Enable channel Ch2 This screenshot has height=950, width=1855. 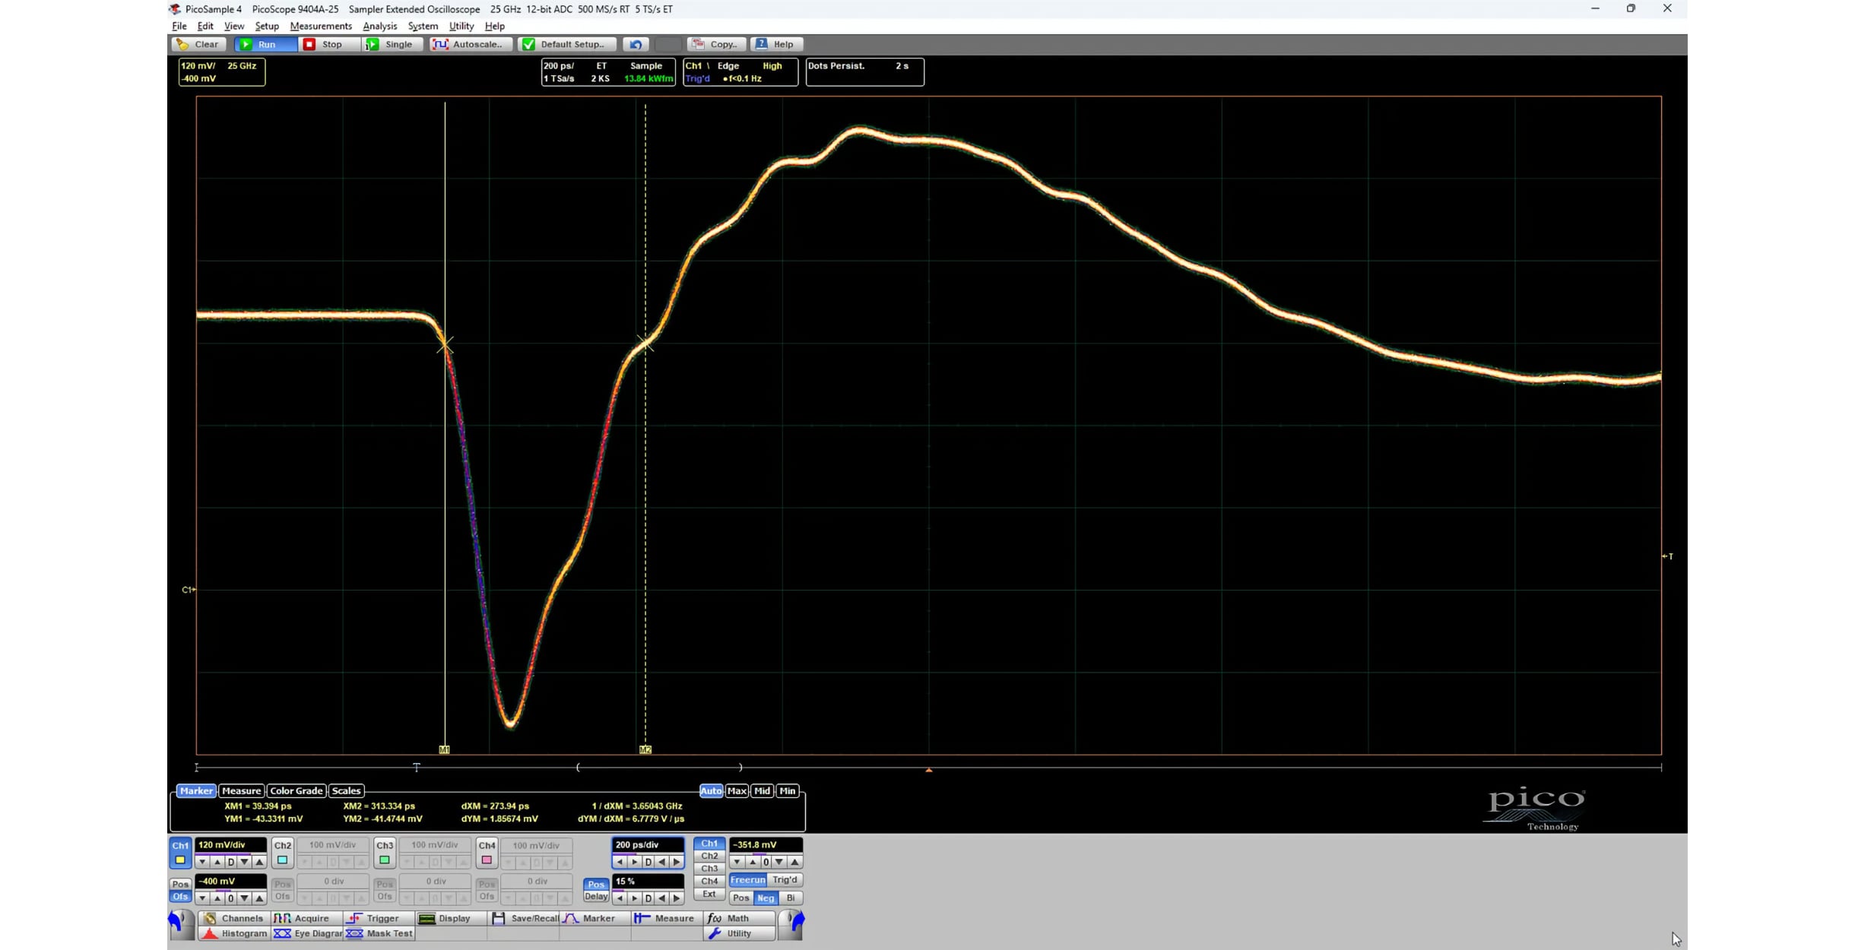pos(282,853)
